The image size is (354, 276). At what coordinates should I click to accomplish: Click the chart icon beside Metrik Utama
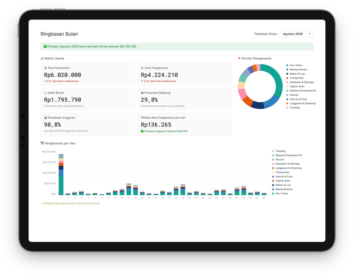point(42,58)
